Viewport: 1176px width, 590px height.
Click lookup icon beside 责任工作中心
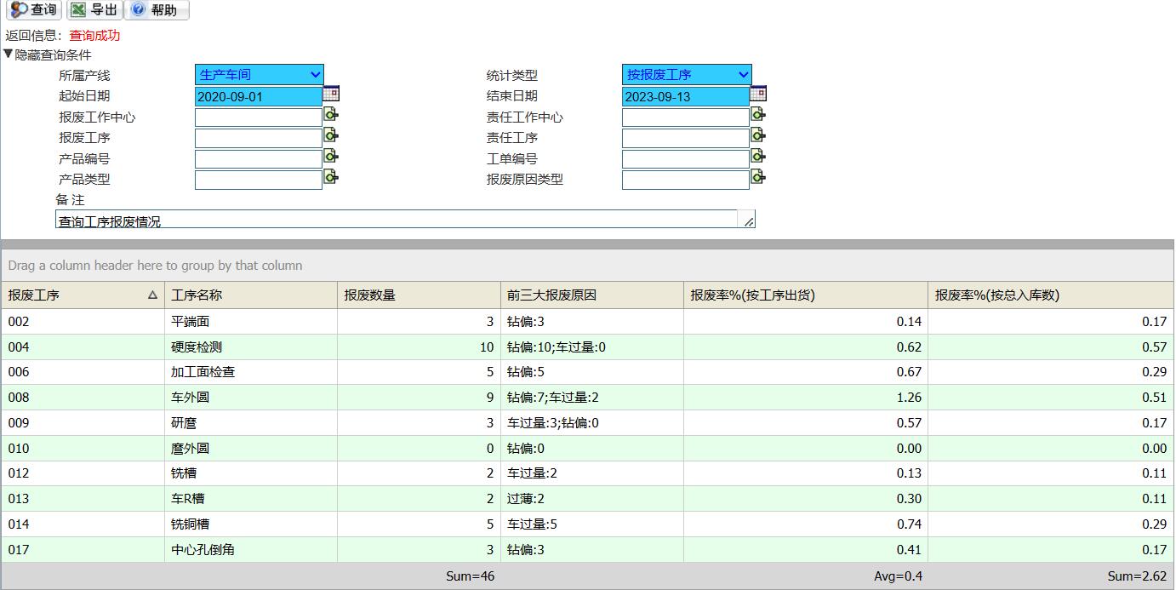click(758, 115)
